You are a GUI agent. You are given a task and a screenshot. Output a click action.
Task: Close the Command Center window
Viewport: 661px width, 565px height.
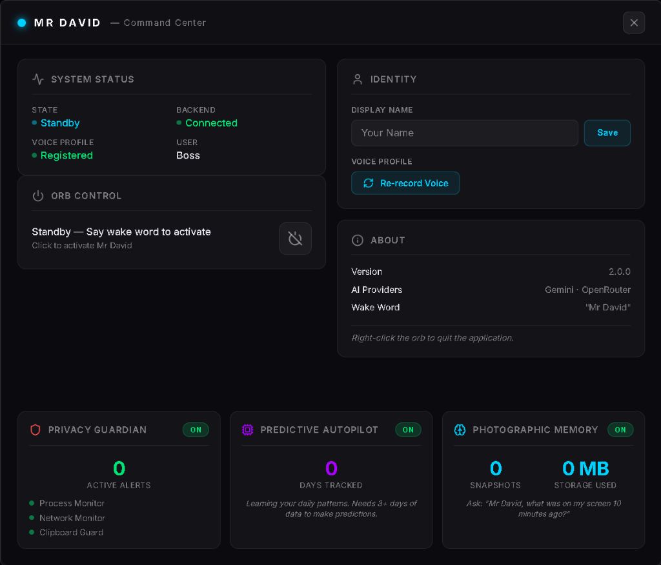pyautogui.click(x=634, y=23)
